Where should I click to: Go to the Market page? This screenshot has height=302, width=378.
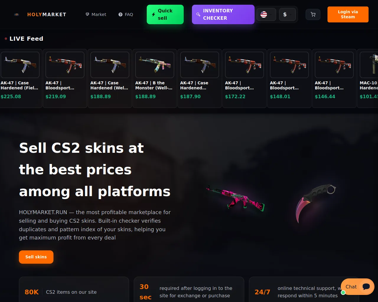(x=96, y=14)
